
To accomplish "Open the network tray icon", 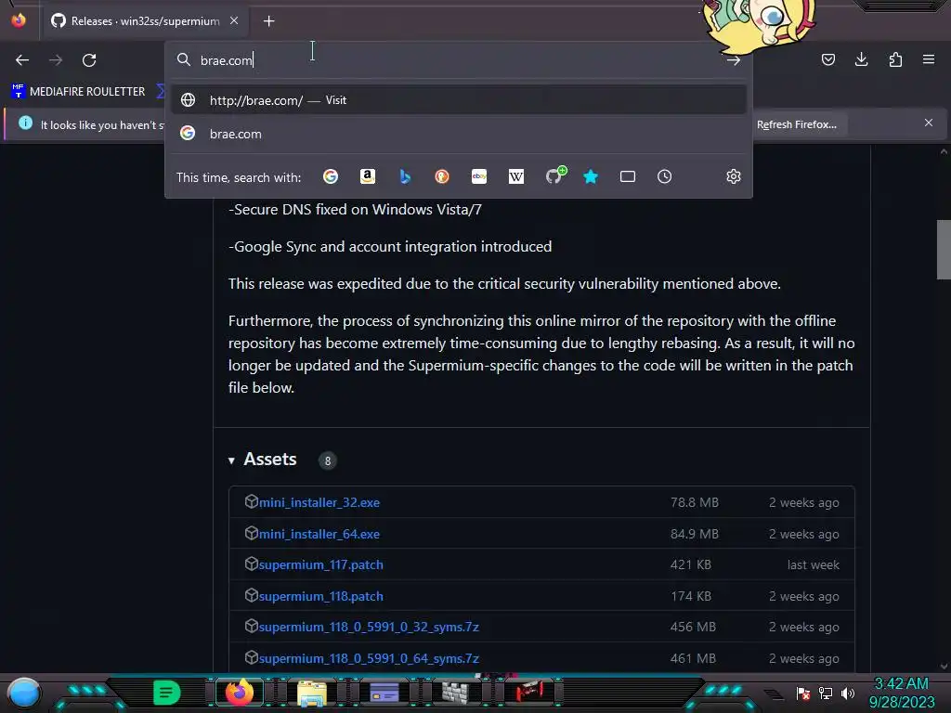I will pyautogui.click(x=826, y=693).
